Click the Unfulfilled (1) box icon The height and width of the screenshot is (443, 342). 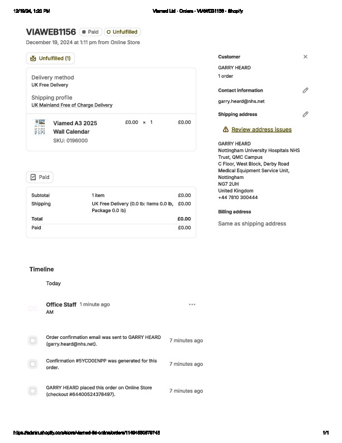(x=33, y=58)
